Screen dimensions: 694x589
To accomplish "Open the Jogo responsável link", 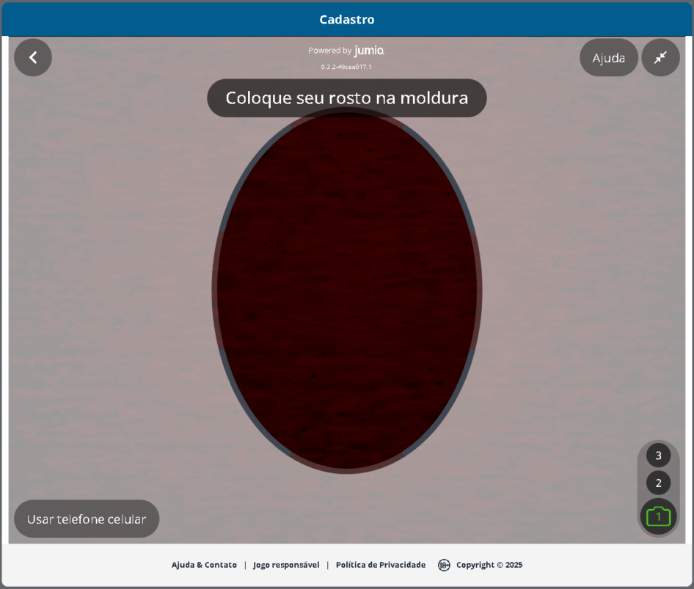I will 286,565.
